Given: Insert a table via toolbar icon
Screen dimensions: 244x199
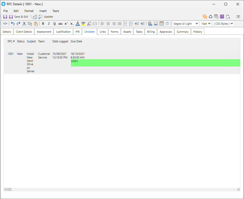Looking at the screenshot, I should 162,24.
